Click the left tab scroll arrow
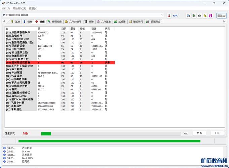 coord(4,22)
